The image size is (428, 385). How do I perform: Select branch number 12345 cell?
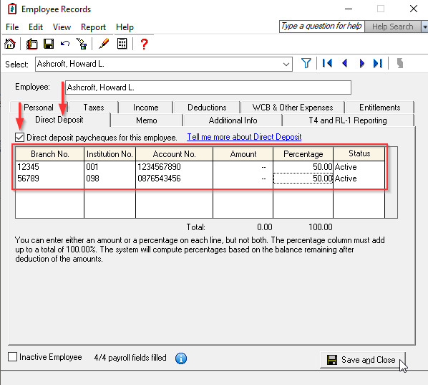click(x=49, y=167)
